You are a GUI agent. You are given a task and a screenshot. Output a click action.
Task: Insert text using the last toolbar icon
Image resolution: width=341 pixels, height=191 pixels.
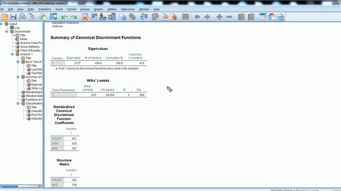tap(281, 16)
